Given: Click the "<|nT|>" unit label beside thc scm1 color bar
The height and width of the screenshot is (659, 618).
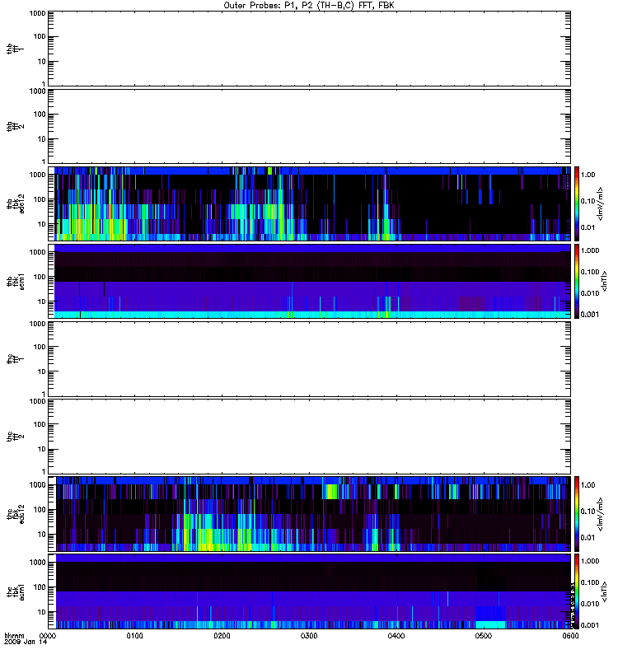Looking at the screenshot, I should [x=605, y=591].
